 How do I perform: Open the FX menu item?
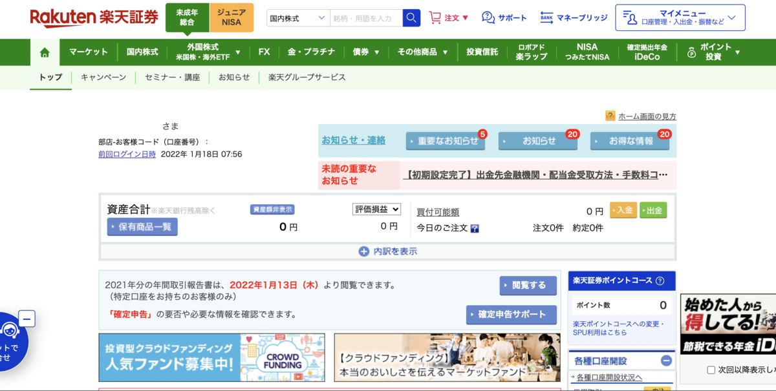[x=264, y=52]
